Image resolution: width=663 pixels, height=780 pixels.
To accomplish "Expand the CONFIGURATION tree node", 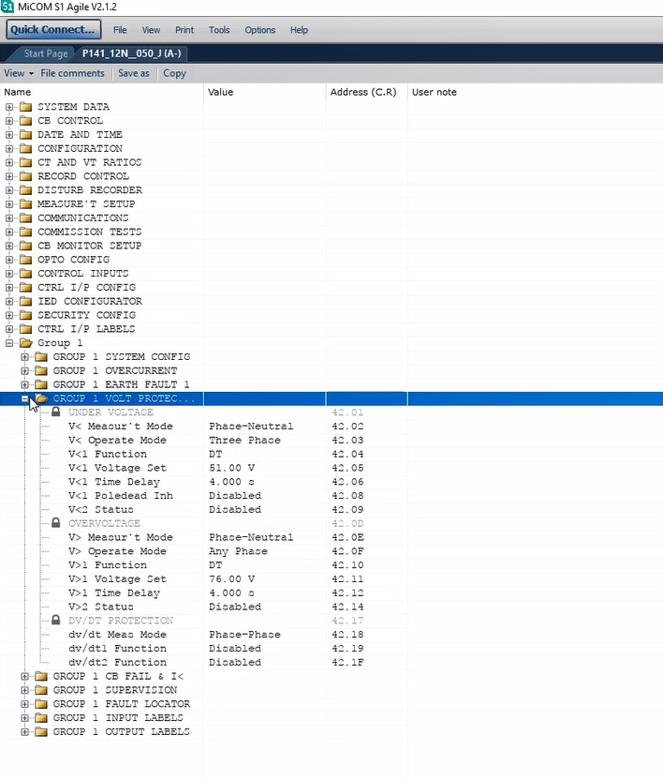I will pos(9,149).
